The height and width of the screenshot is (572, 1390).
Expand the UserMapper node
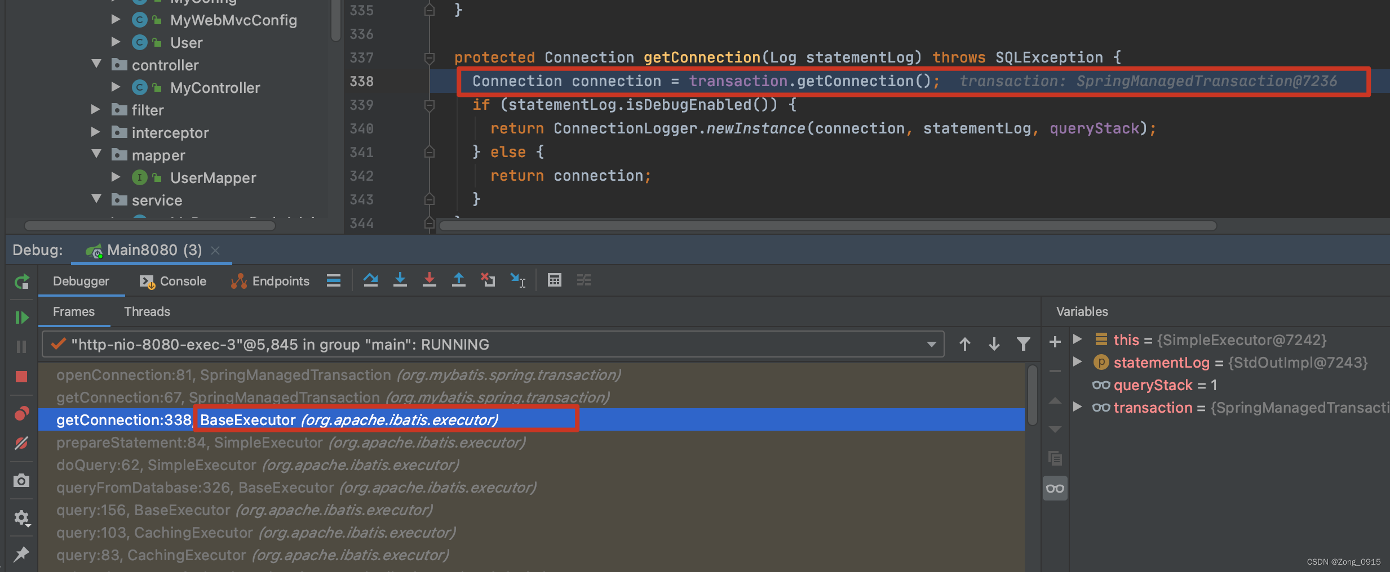pyautogui.click(x=116, y=177)
